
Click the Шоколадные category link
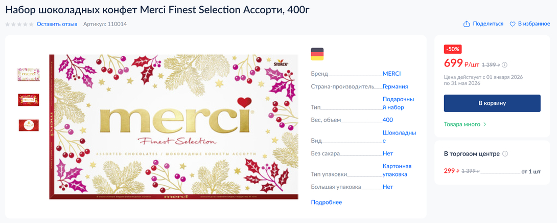tap(399, 137)
